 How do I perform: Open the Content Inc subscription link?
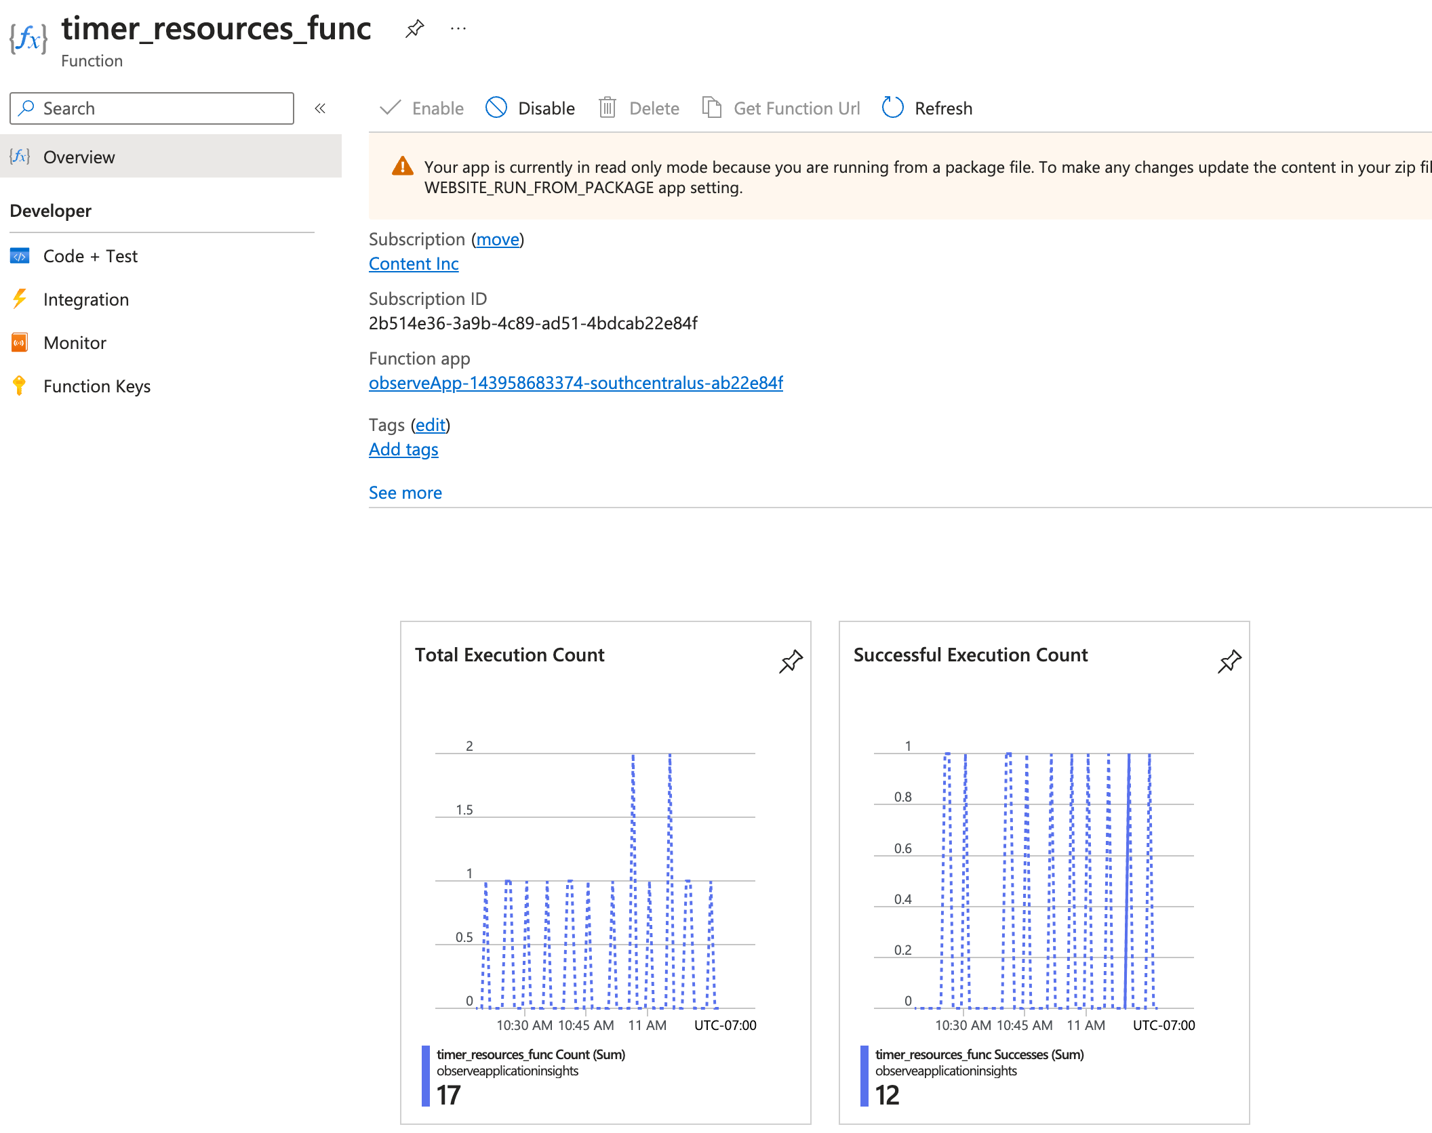413,264
